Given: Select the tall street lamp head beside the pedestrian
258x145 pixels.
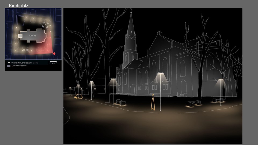Looking at the screenshot, I should click(x=161, y=73).
